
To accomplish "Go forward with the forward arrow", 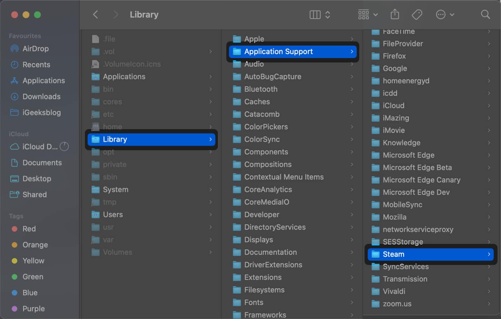I will tap(116, 14).
